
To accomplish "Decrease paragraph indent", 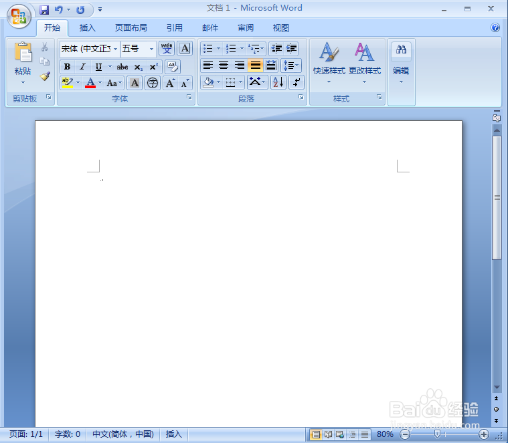I will tap(276, 49).
